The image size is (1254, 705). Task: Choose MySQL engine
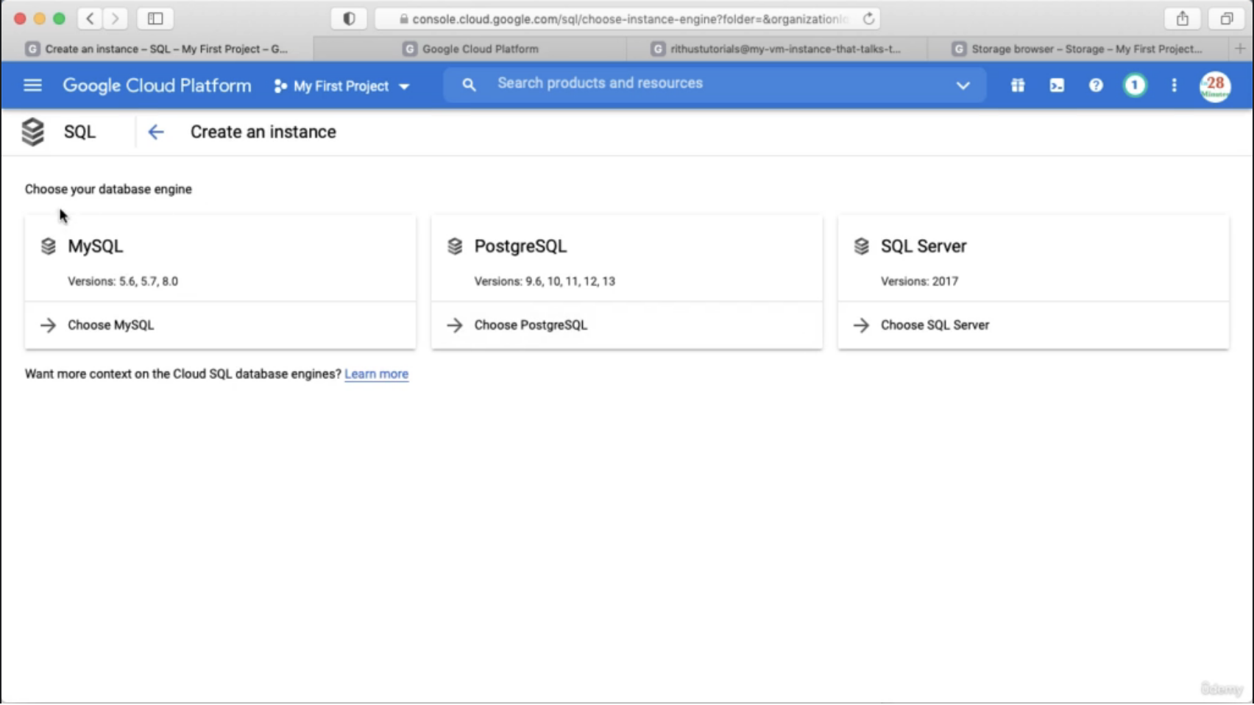(110, 325)
